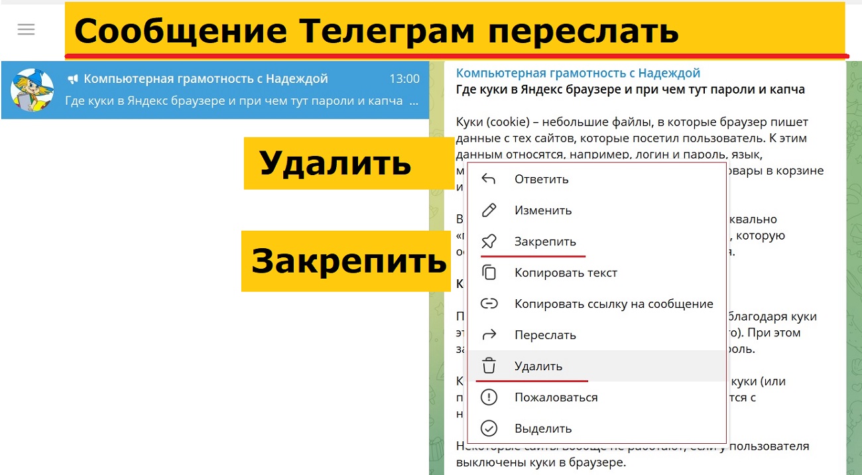
Task: Click the text выключены куки в браузере
Action: (540, 462)
